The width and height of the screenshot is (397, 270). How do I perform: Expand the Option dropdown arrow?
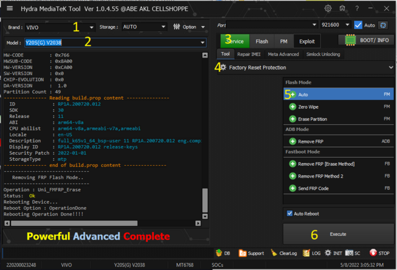[x=203, y=27]
